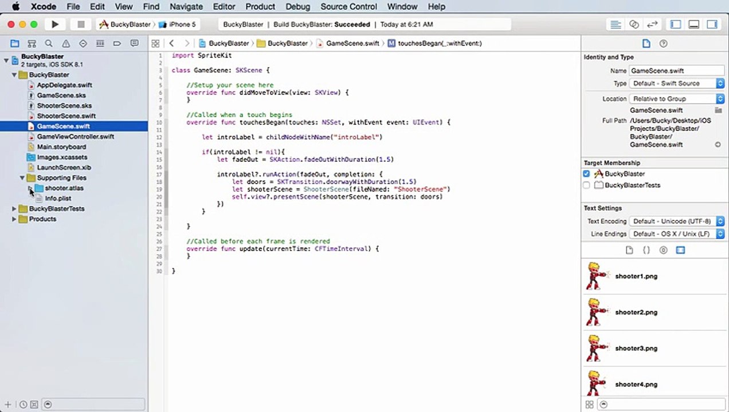Go forward in editor history
The height and width of the screenshot is (412, 729).
click(186, 43)
